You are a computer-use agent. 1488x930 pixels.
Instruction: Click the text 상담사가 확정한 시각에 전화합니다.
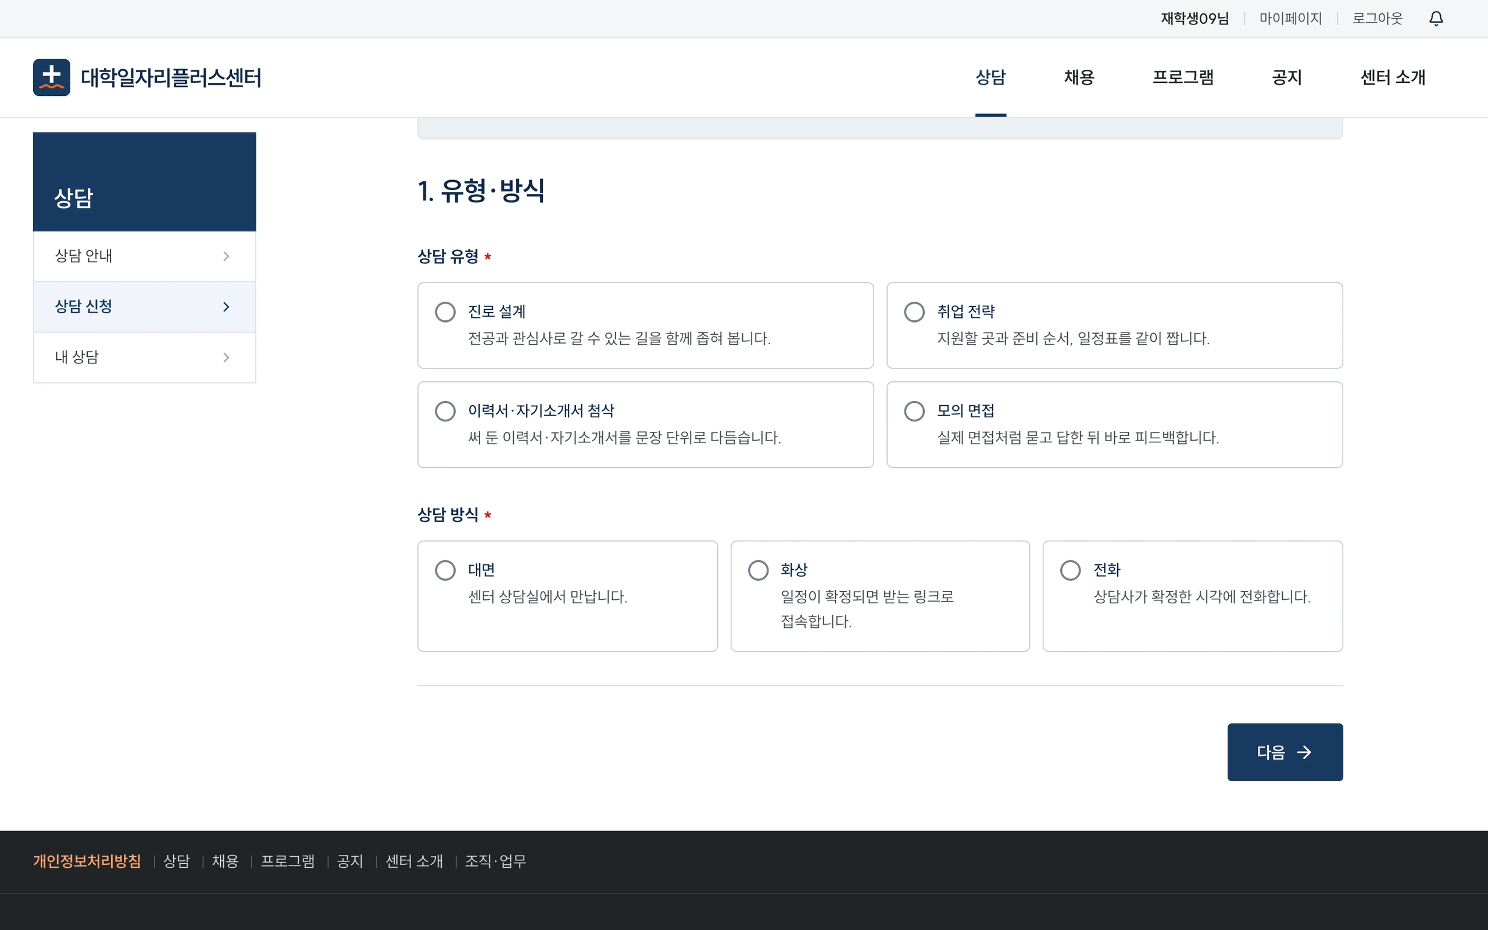coord(1202,596)
